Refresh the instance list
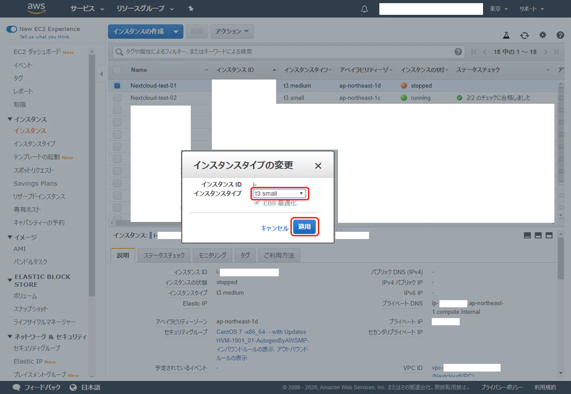 [x=524, y=35]
